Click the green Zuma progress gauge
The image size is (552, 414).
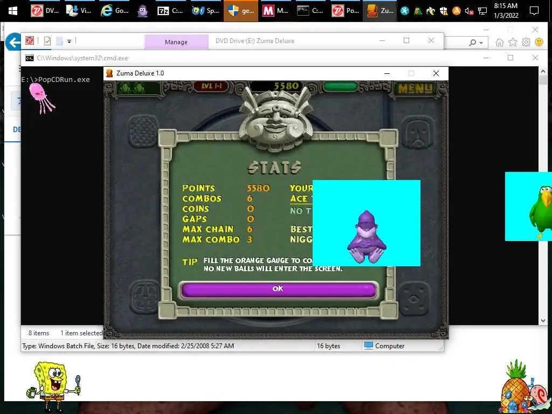341,86
